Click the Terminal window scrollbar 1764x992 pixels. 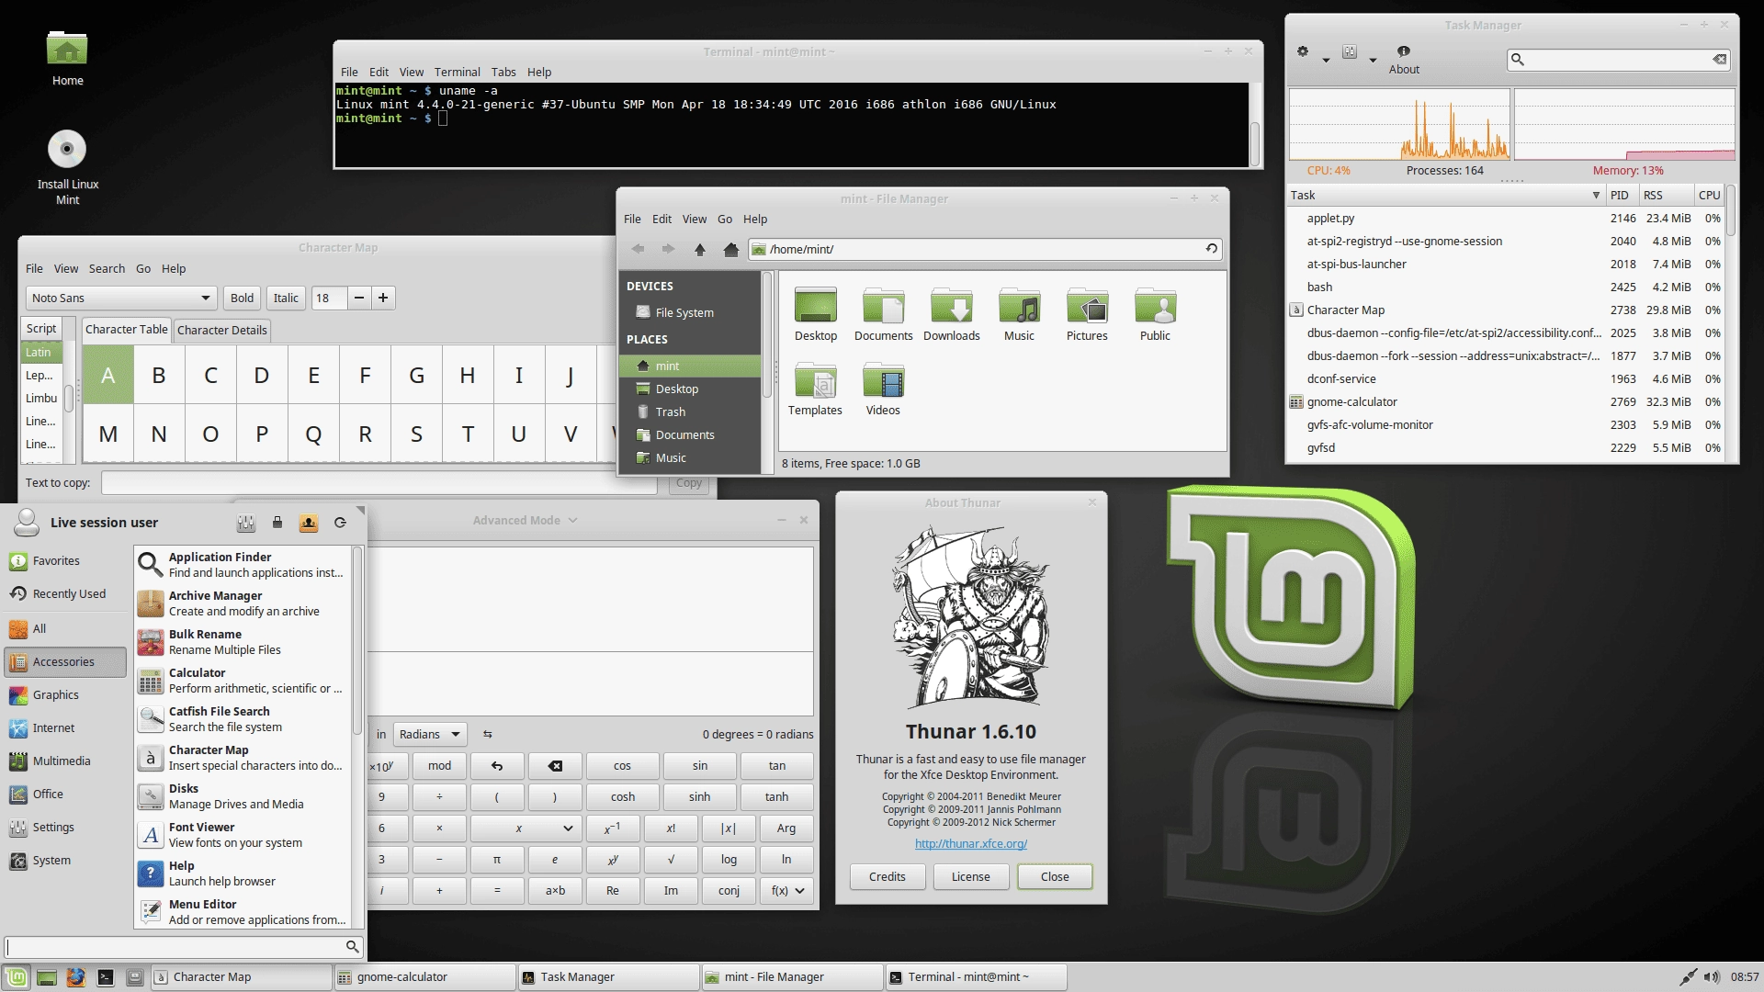[1255, 143]
